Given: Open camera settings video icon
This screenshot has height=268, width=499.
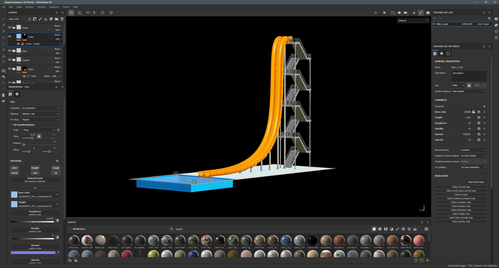Looking at the screenshot, I should pos(405,12).
